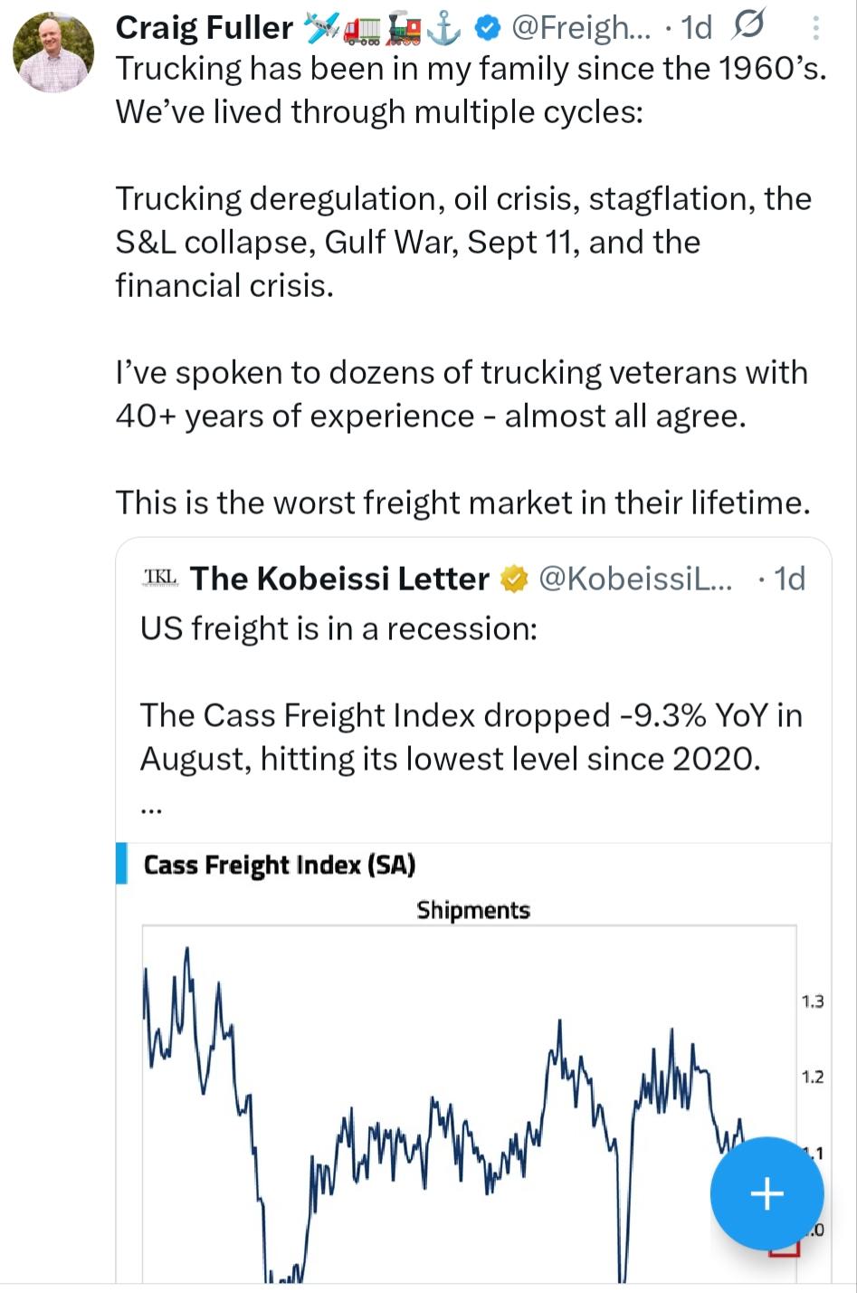Click the 1d timestamp on Craig Fuller's post
Image resolution: width=857 pixels, height=1293 pixels.
[x=696, y=29]
